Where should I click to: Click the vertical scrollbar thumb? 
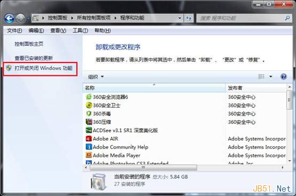[290, 100]
